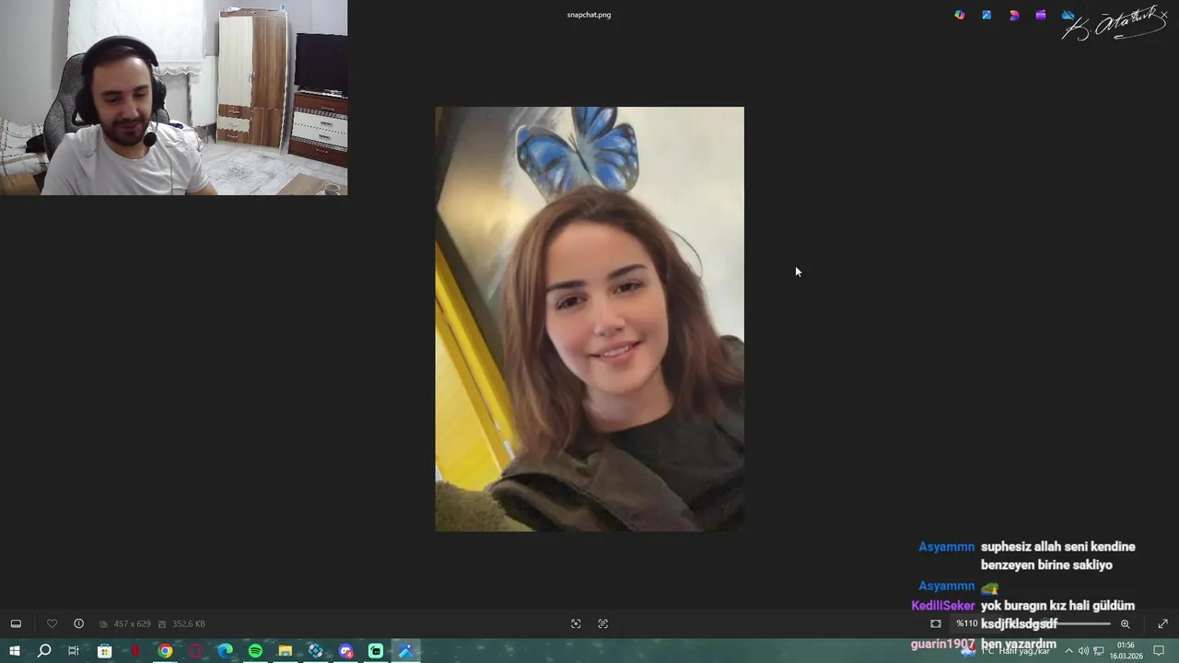Image resolution: width=1179 pixels, height=663 pixels.
Task: Open Windows Search from the taskbar
Action: pos(44,651)
